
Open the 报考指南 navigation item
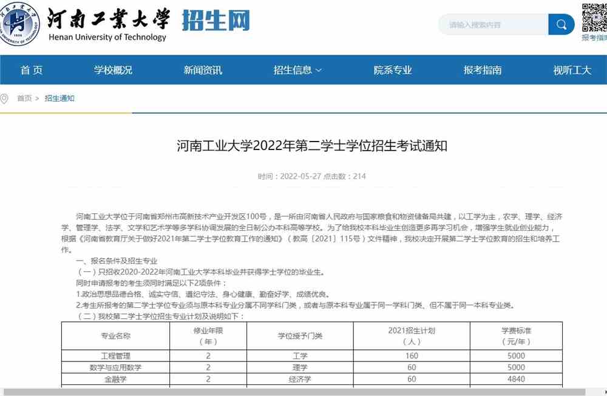tap(483, 70)
